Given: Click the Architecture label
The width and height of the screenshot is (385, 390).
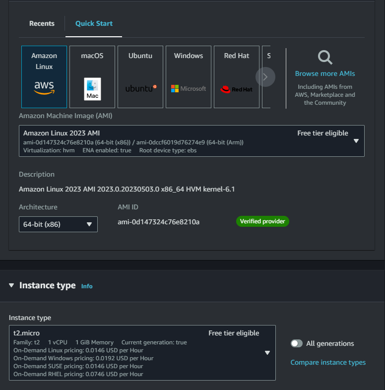Looking at the screenshot, I should point(38,207).
